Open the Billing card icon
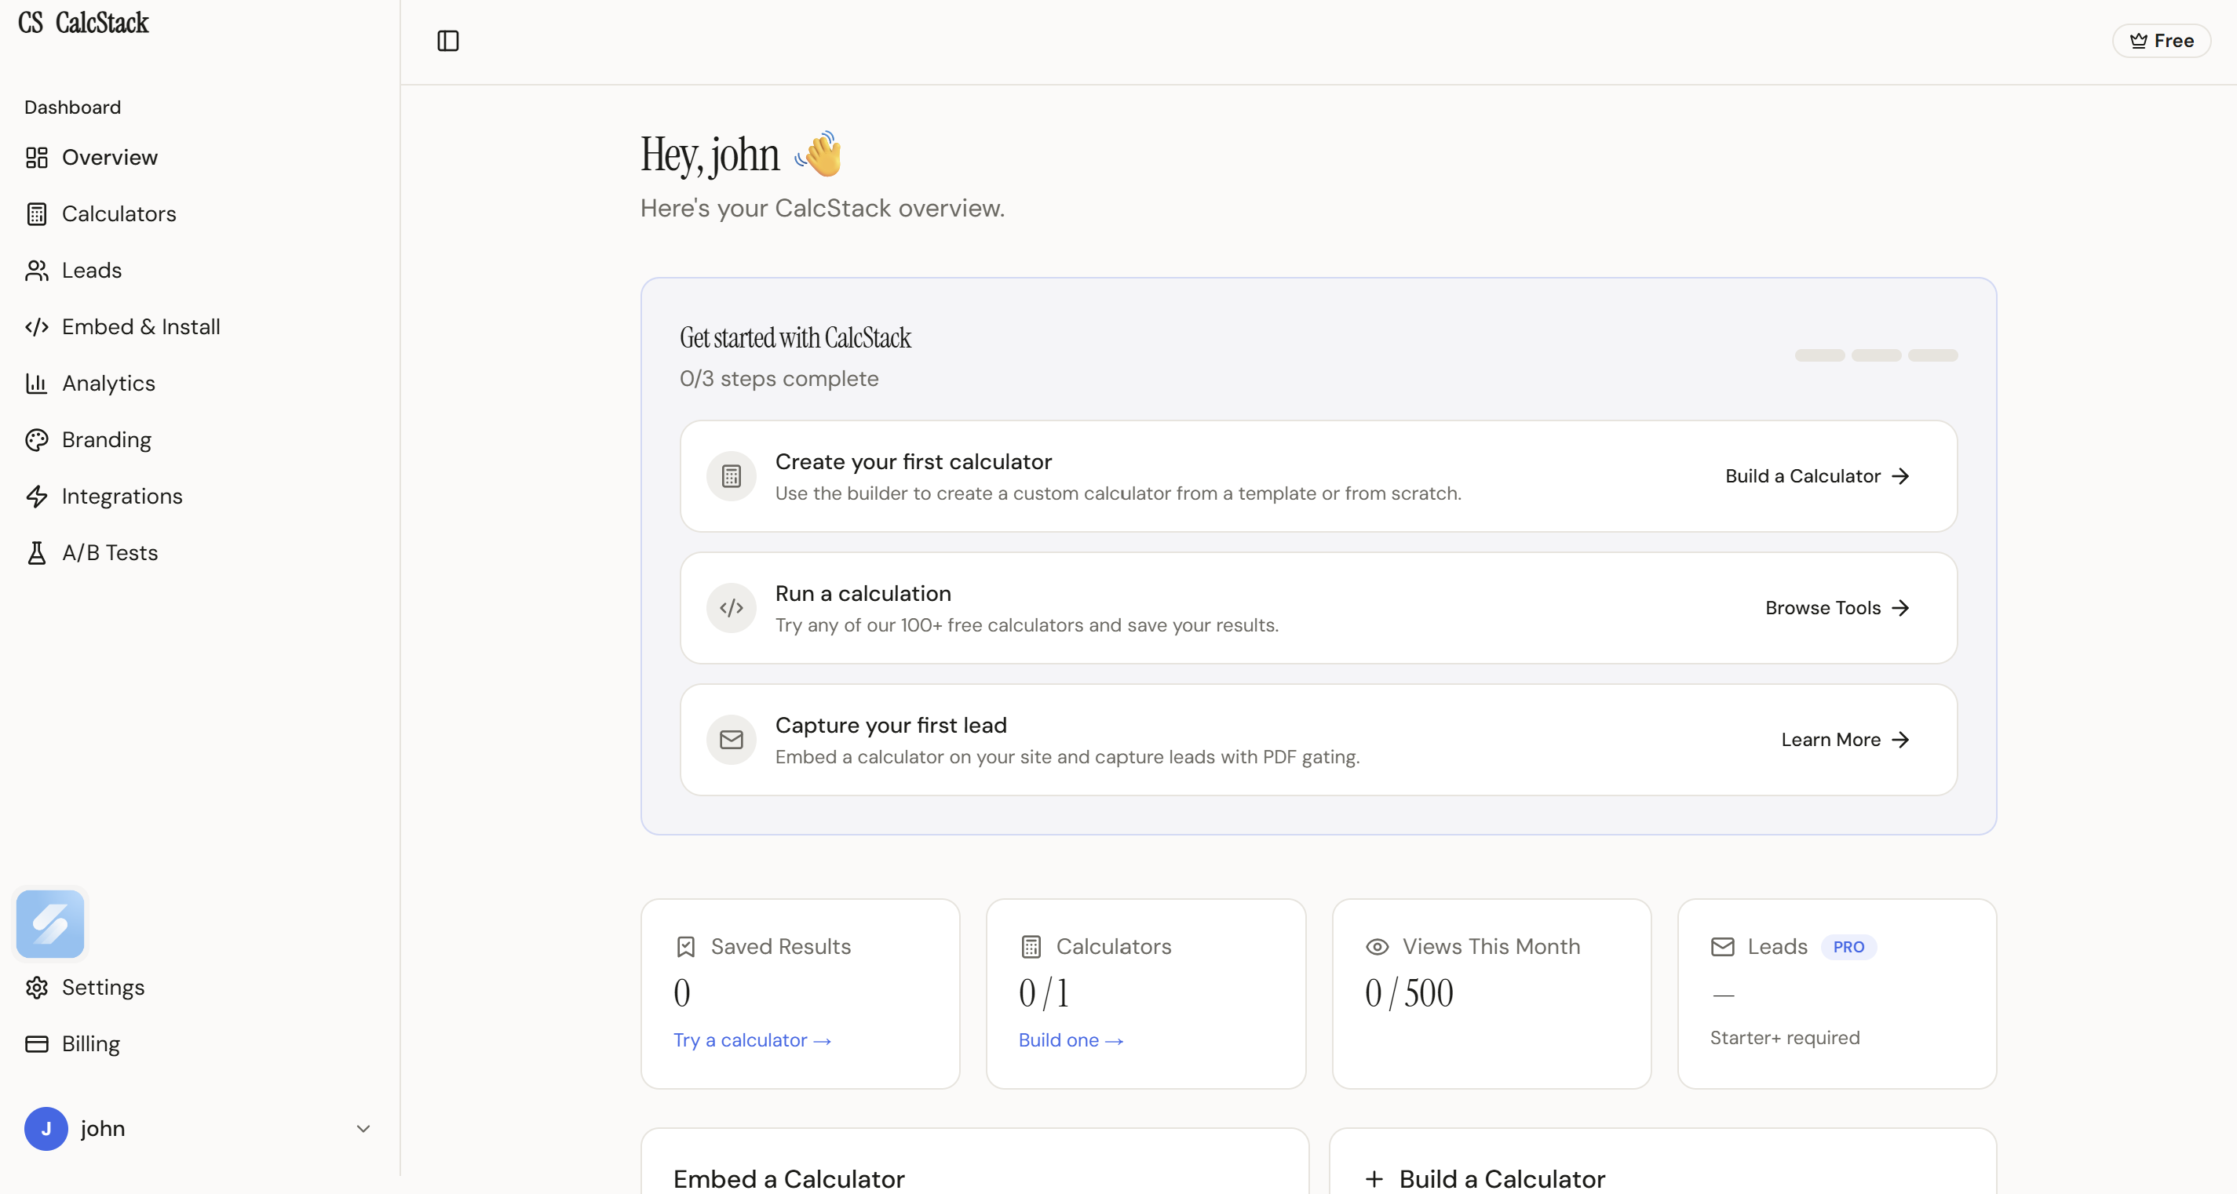Screen dimensions: 2237x1194 tap(36, 1044)
